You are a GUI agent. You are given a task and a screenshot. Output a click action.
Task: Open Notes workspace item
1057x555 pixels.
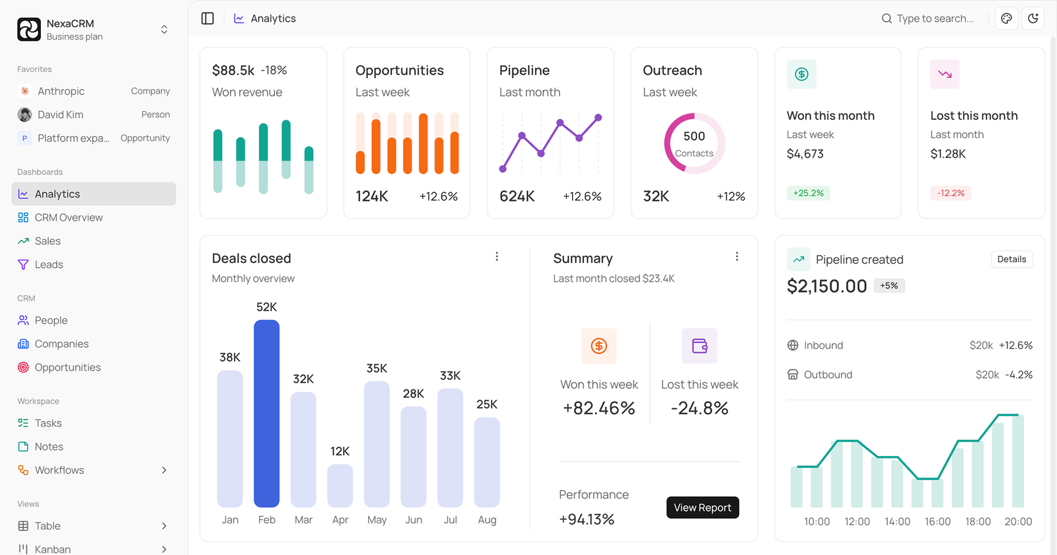[94, 447]
